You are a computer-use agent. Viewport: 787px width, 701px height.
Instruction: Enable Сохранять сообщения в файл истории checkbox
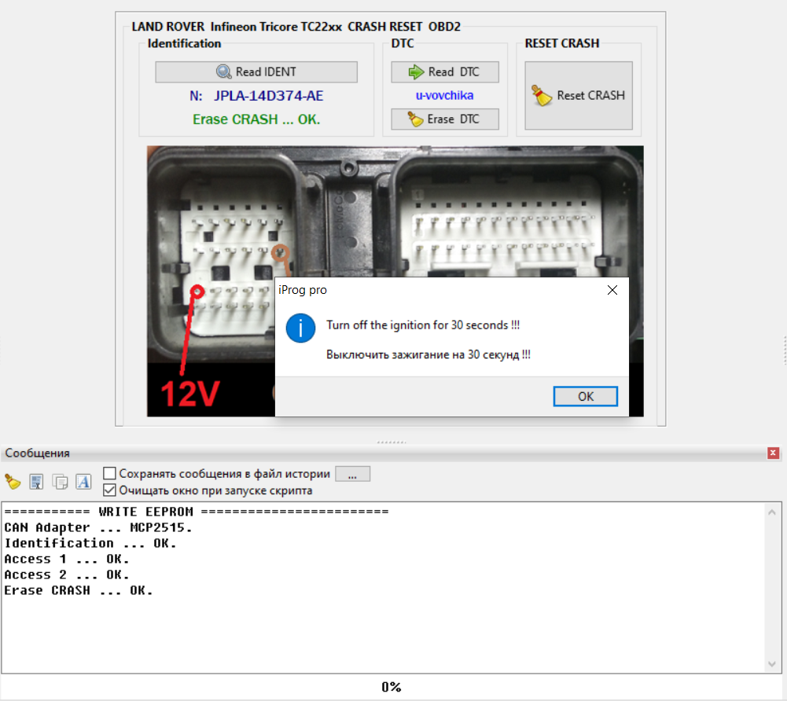pos(109,473)
